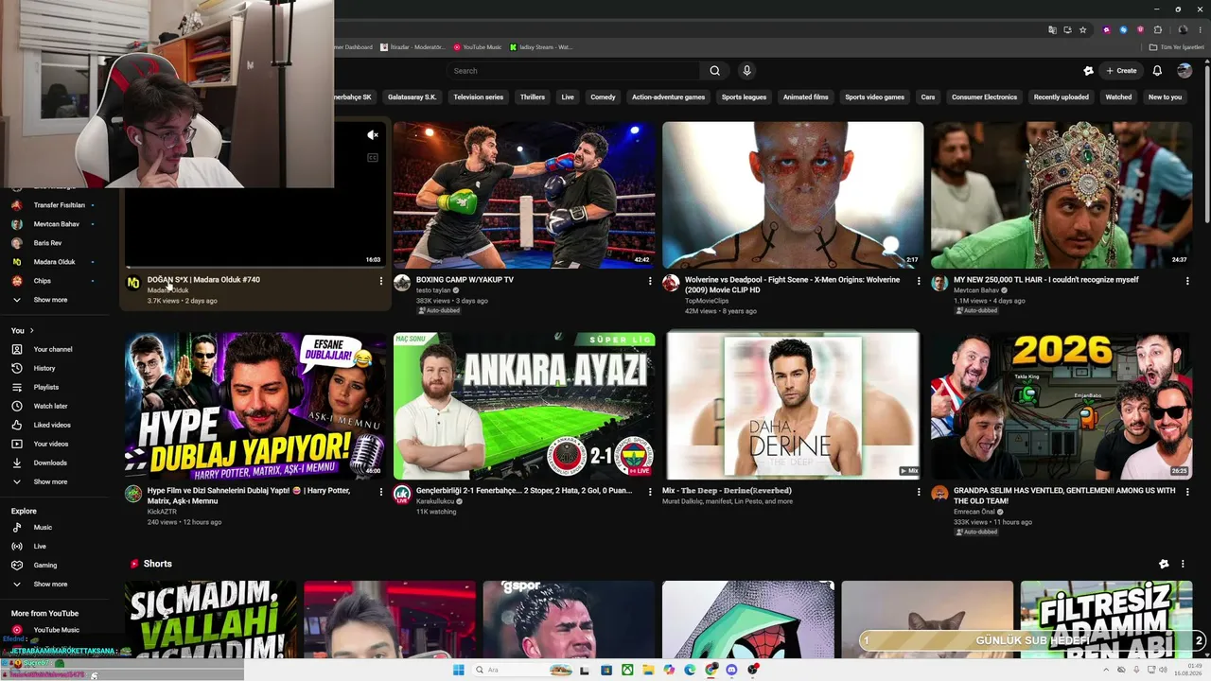Open the Emrecan Önal channel link

[x=974, y=512]
